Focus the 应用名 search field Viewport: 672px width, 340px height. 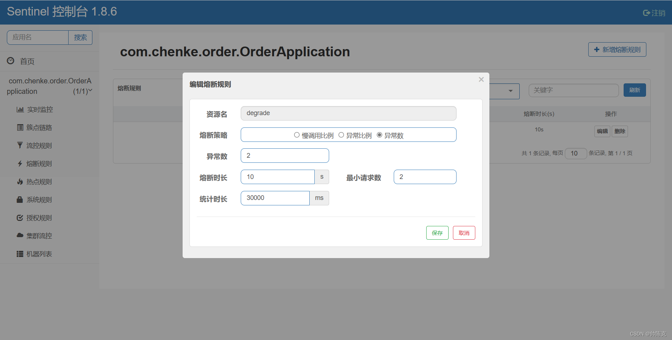pos(38,38)
